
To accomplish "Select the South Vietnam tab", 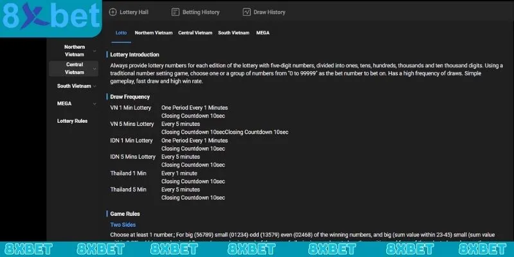I will pos(234,32).
